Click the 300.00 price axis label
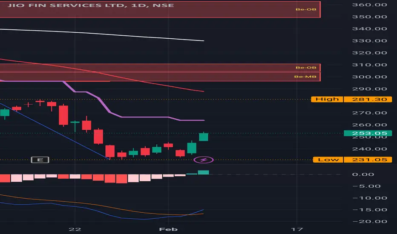The width and height of the screenshot is (397, 234). [369, 77]
